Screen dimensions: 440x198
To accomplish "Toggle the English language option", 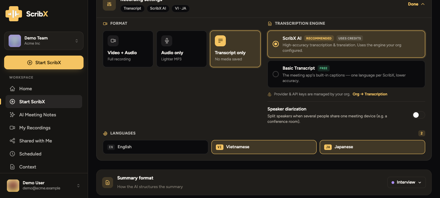I will point(155,147).
